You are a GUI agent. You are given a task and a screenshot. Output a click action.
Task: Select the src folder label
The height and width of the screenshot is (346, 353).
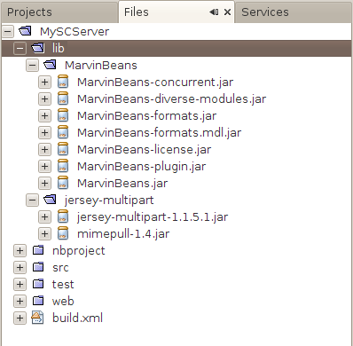click(x=60, y=268)
